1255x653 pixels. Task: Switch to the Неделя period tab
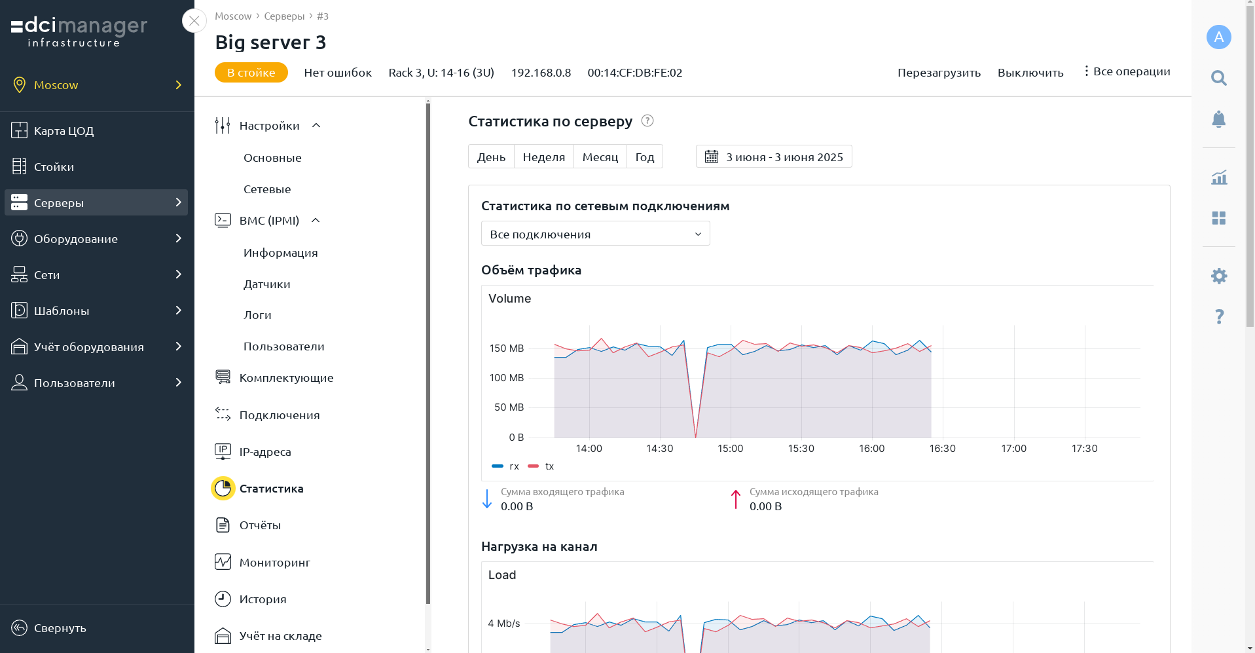tap(543, 157)
